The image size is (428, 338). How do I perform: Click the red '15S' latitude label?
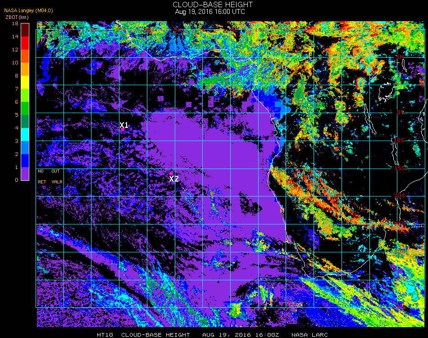[x=400, y=168]
